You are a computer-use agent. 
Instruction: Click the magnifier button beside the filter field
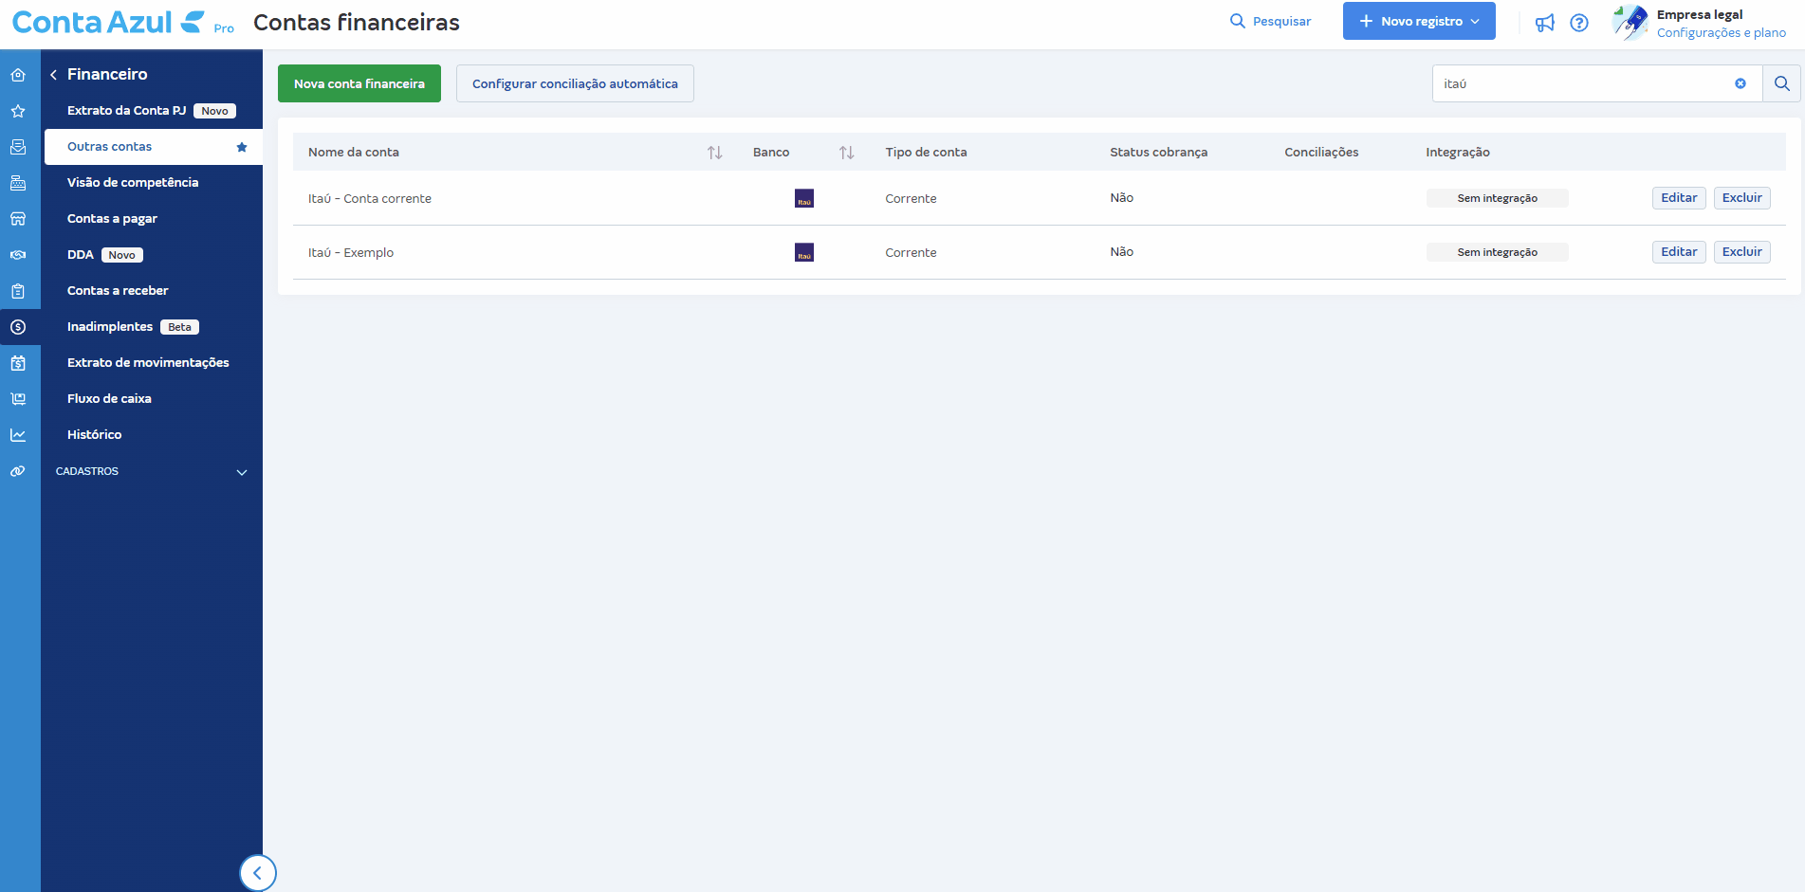coord(1781,83)
